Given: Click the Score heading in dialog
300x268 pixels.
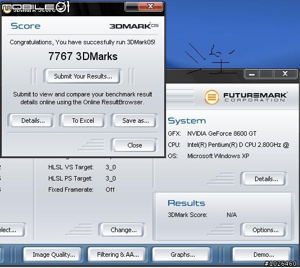Looking at the screenshot, I should point(25,26).
